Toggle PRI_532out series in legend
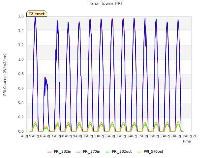This screenshot has height=158, width=211. (x=119, y=151)
